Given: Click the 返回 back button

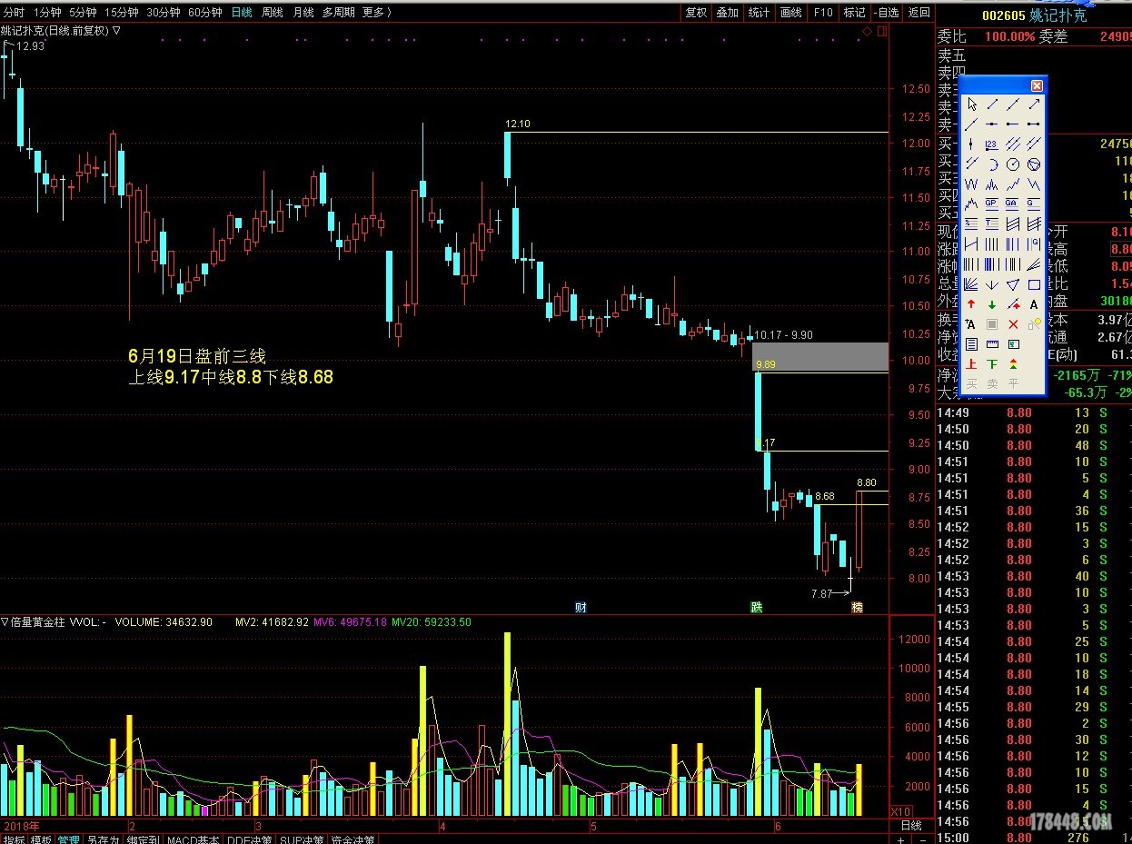Looking at the screenshot, I should tap(919, 13).
